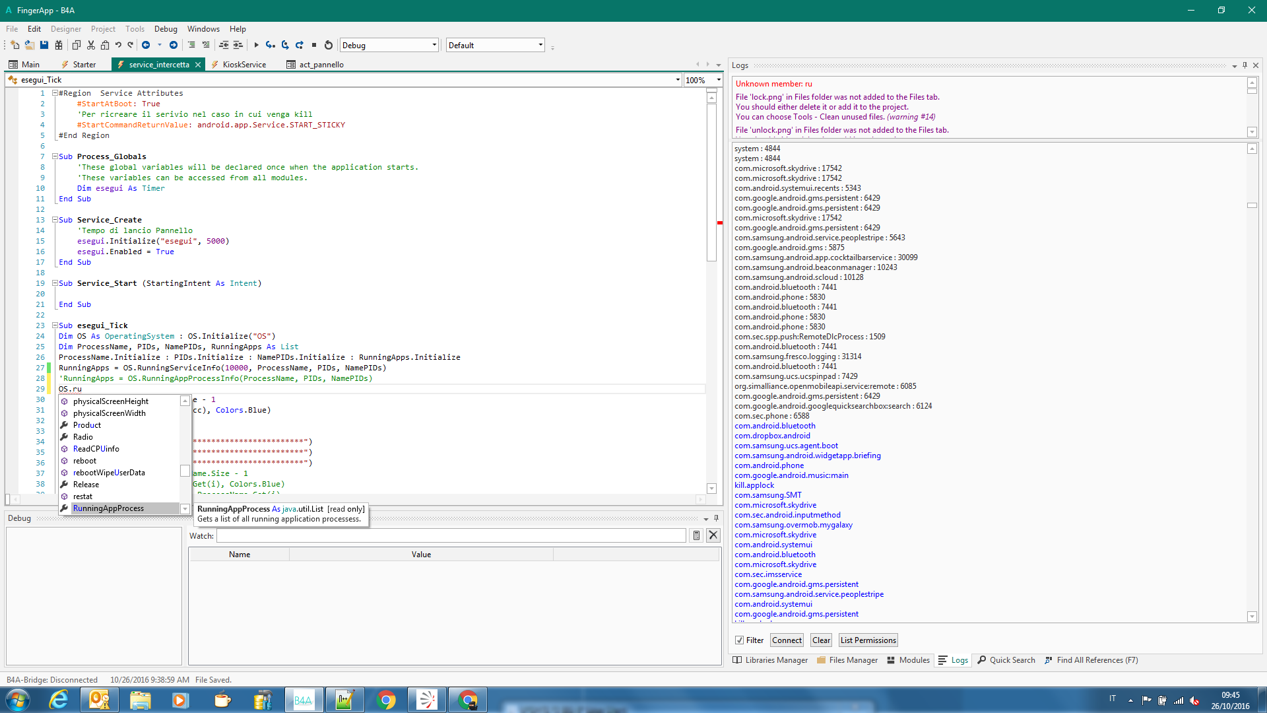Open Find All References (F7) tab
The height and width of the screenshot is (713, 1267).
[1091, 660]
